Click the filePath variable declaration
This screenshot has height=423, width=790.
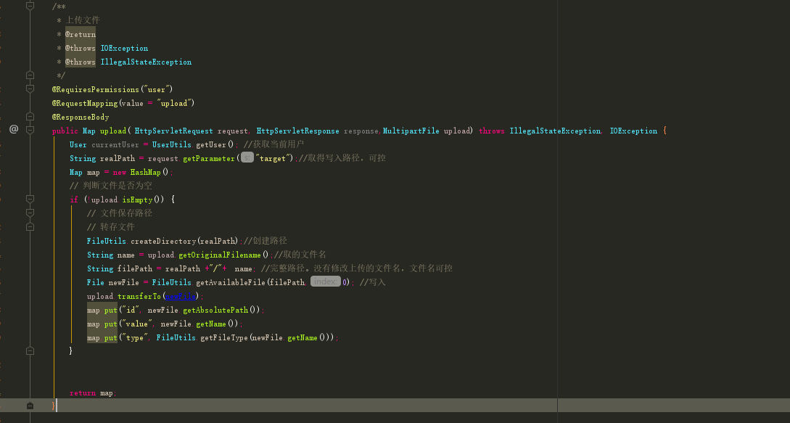tap(134, 268)
